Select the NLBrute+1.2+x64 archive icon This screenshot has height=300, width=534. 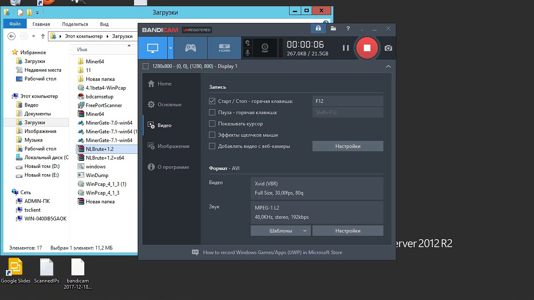click(x=81, y=158)
